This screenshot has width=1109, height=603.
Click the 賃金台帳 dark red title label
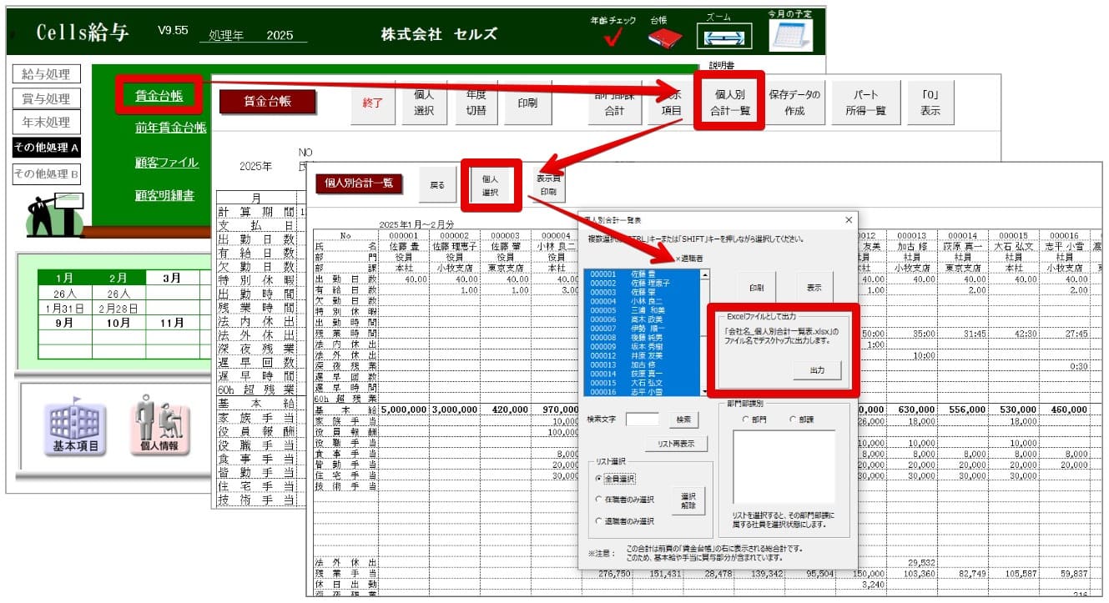[x=268, y=102]
